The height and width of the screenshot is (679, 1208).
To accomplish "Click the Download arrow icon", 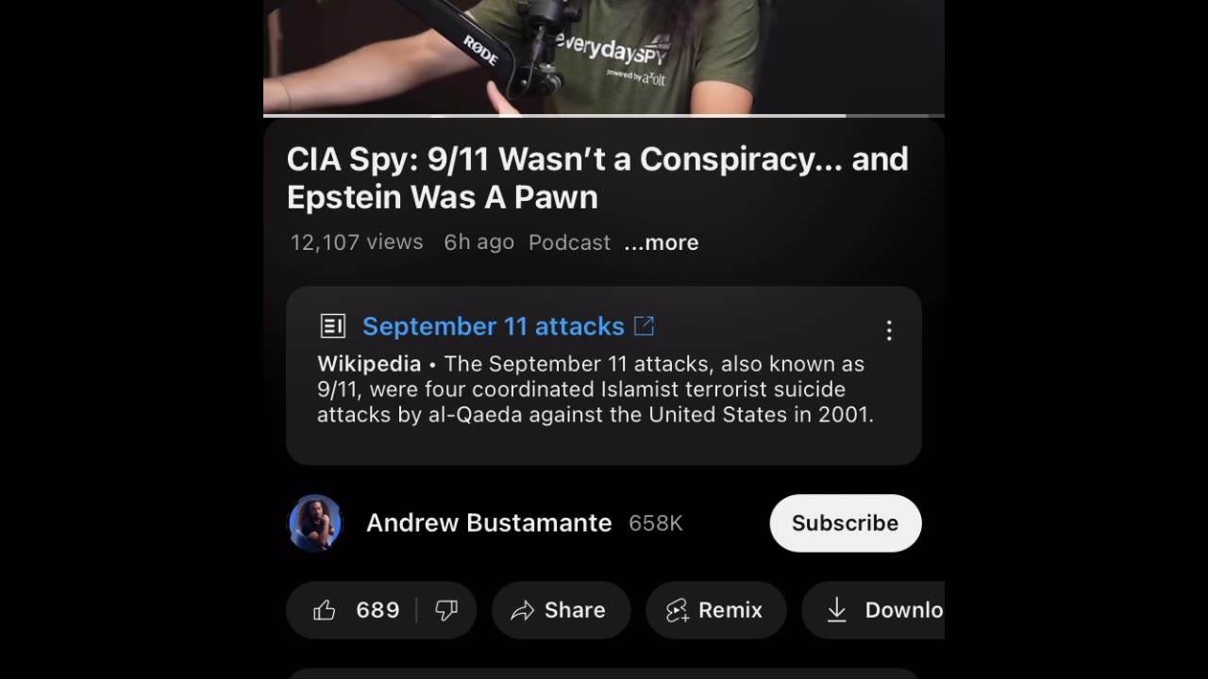I will [x=836, y=611].
